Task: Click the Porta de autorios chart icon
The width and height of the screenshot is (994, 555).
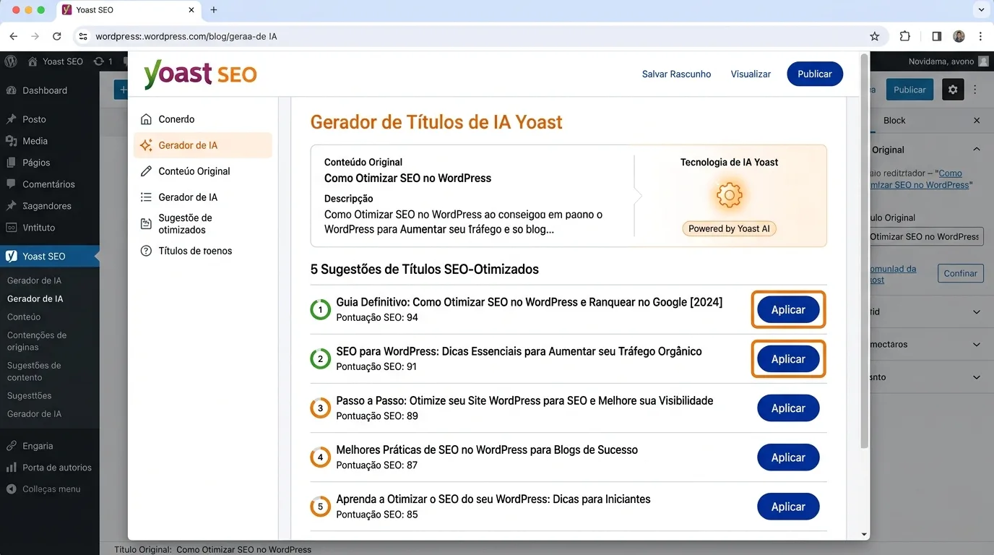Action: point(11,468)
